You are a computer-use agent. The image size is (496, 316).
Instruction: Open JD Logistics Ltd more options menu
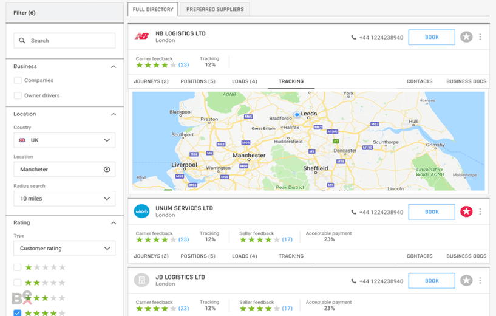click(x=480, y=281)
